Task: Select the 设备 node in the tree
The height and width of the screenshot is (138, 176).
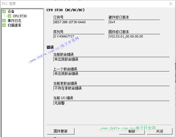Action: (x=11, y=11)
